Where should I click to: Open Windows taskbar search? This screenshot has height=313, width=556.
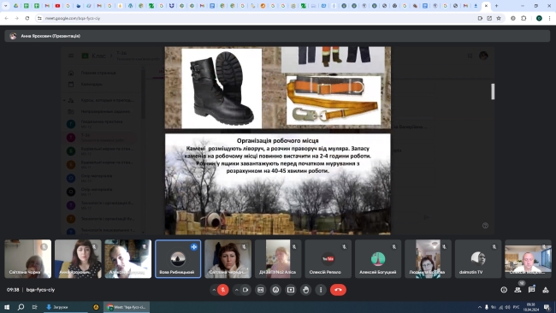[x=21, y=307]
